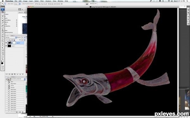Image resolution: width=190 pixels, height=118 pixels.
Task: Select the Eraser tool
Action: [x=3, y=34]
